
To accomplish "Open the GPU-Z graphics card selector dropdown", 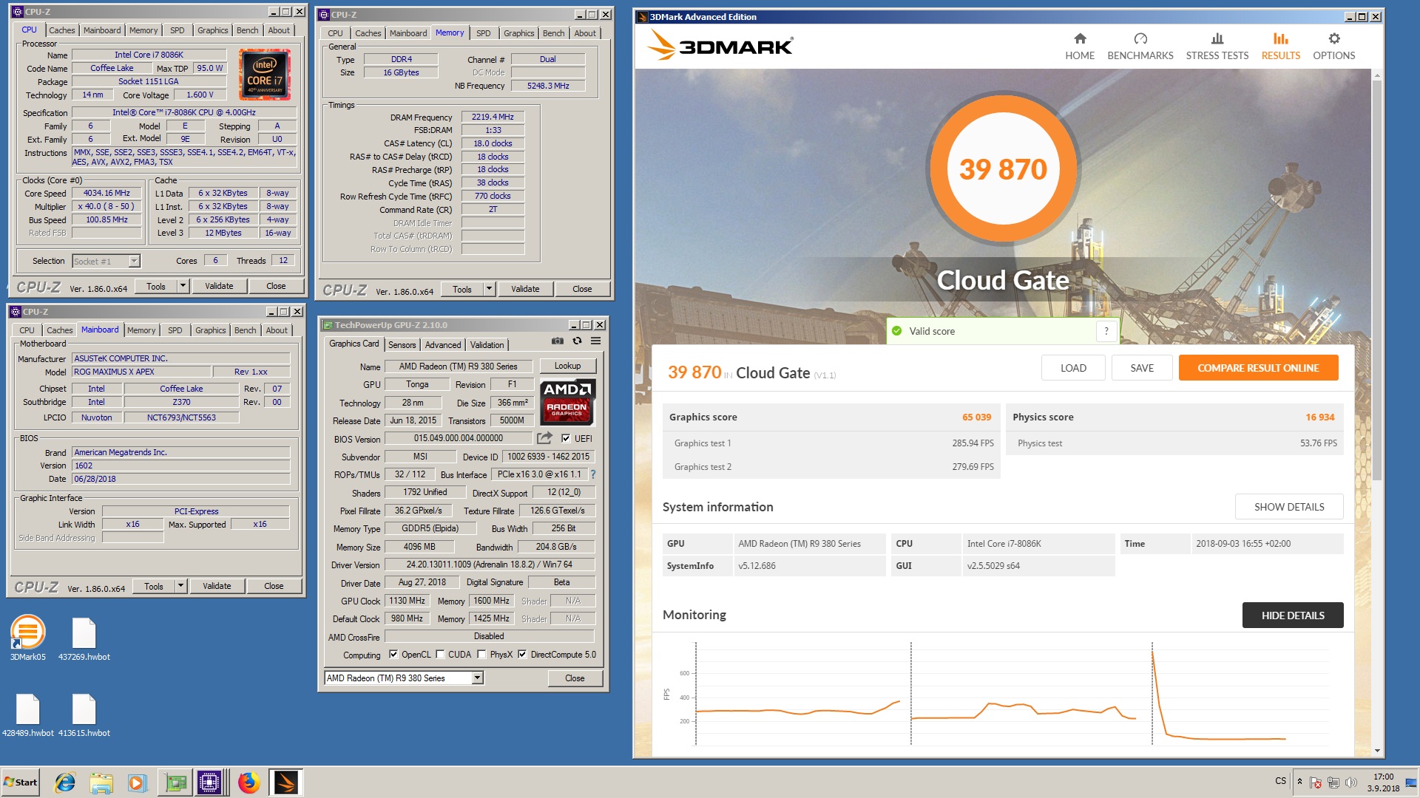I will [477, 678].
